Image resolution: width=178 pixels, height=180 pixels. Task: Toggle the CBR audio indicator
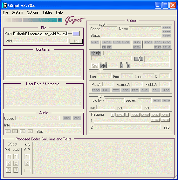[67, 118]
